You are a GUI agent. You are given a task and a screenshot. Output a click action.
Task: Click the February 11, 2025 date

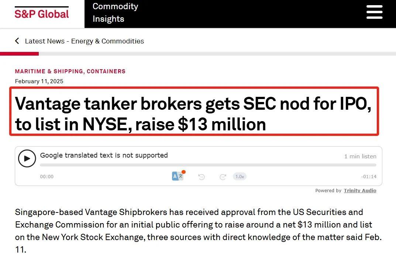[39, 81]
